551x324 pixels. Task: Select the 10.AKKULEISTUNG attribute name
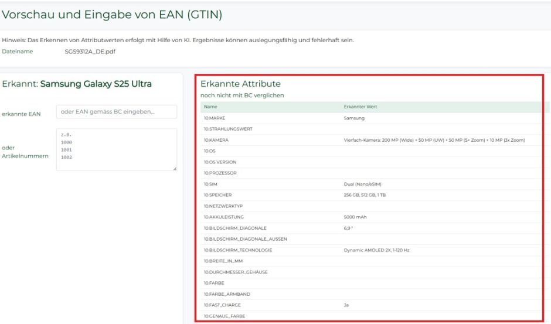(223, 217)
